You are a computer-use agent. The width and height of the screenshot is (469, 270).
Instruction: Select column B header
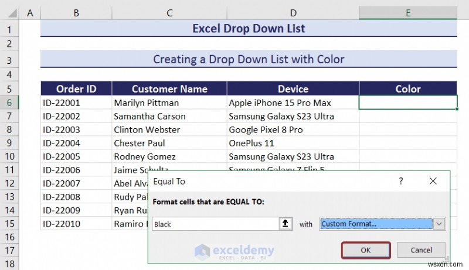tap(76, 13)
